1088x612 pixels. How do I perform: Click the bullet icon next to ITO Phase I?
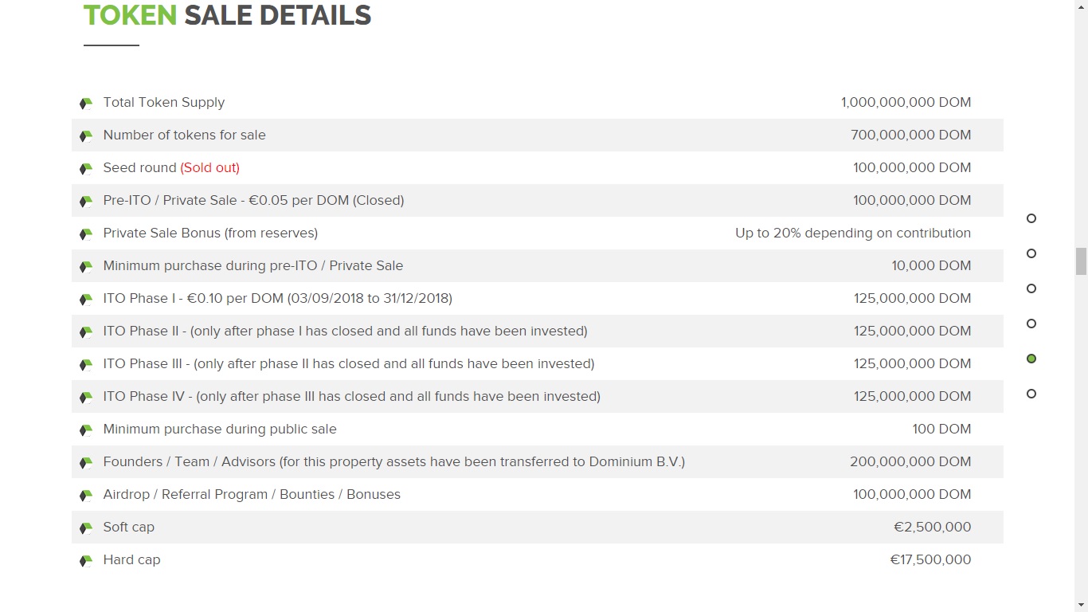[x=86, y=300]
